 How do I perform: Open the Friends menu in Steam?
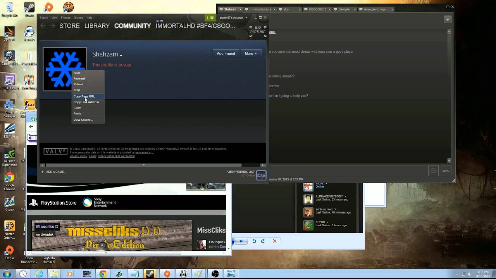click(65, 17)
